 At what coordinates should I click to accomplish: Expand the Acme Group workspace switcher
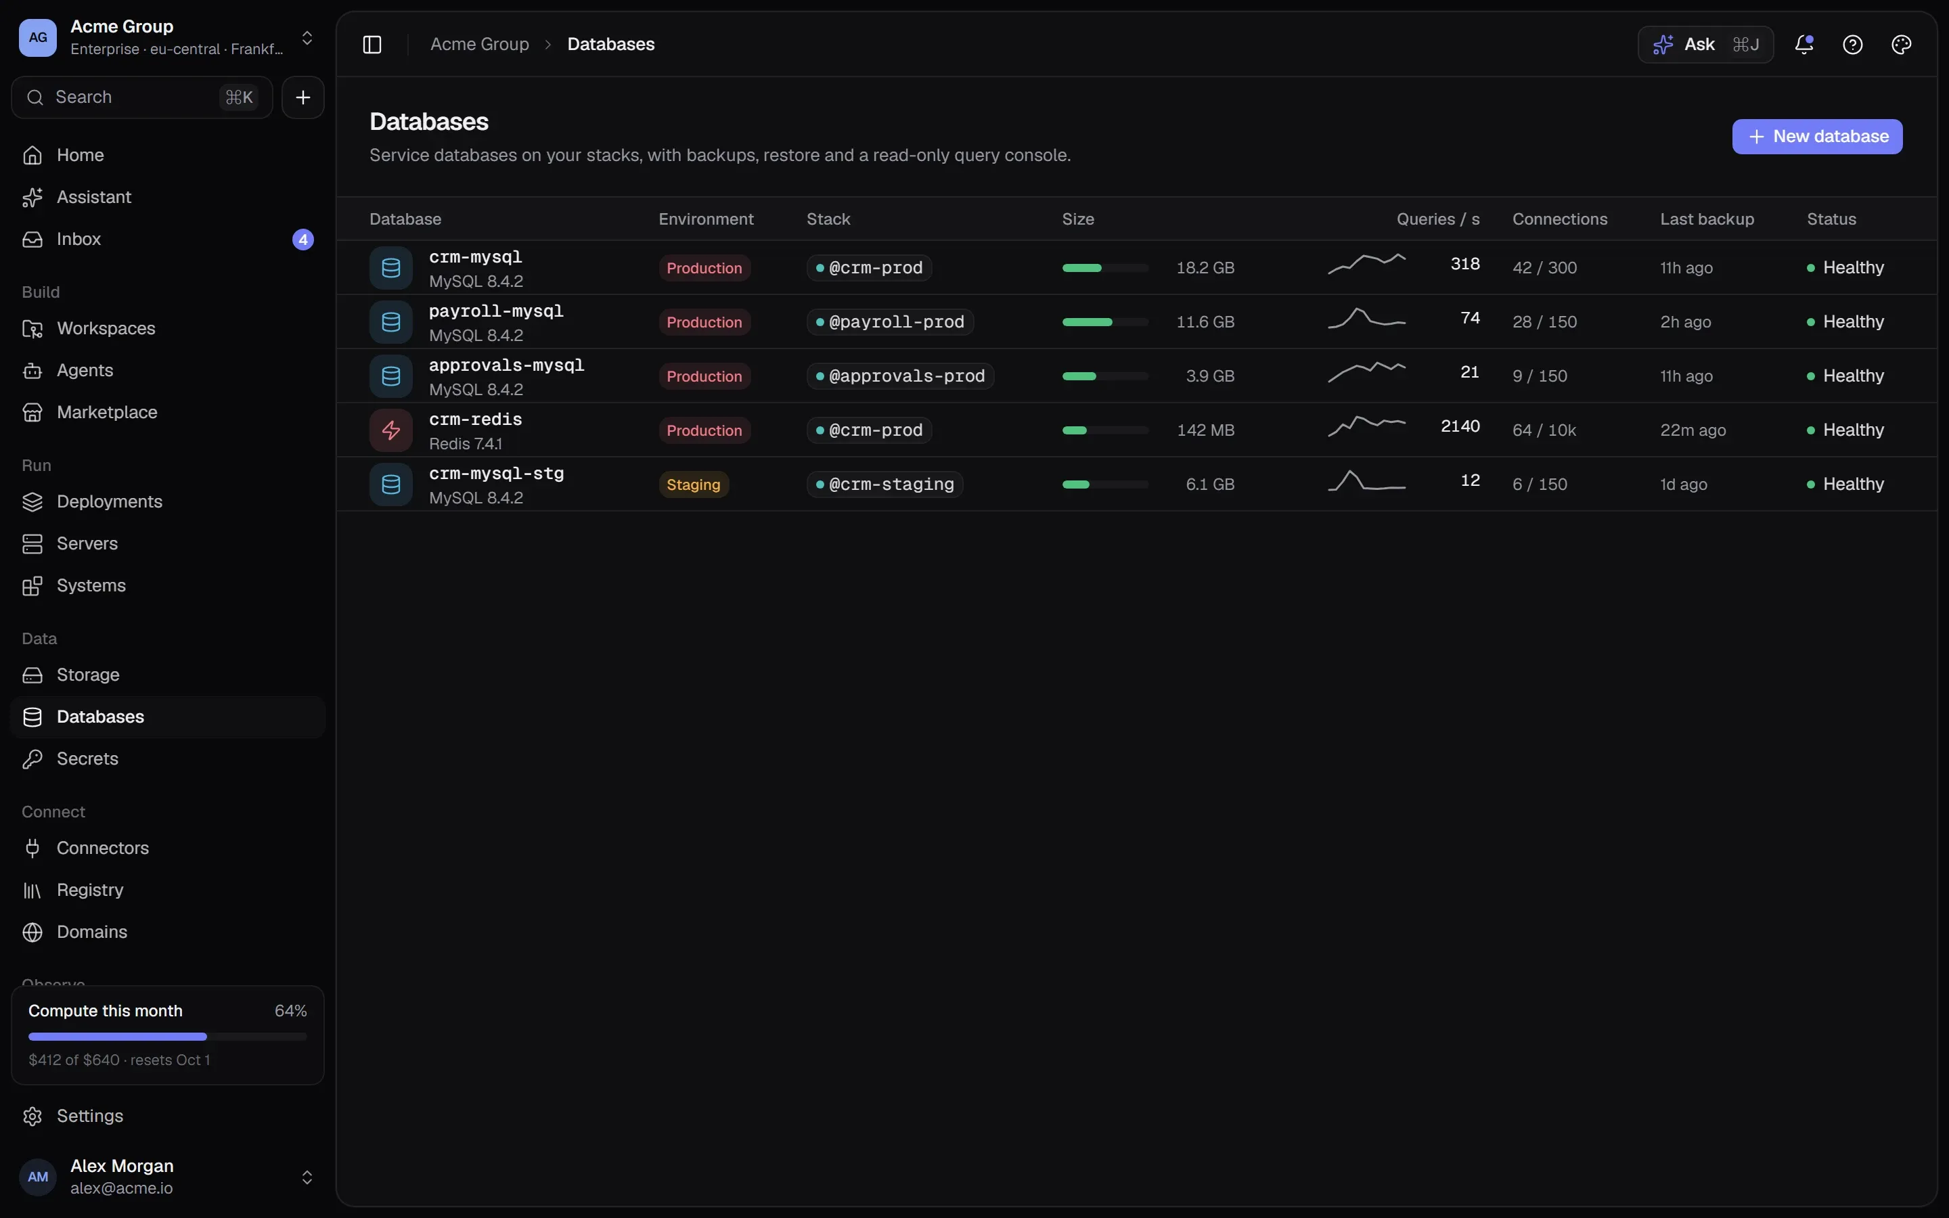(x=307, y=38)
